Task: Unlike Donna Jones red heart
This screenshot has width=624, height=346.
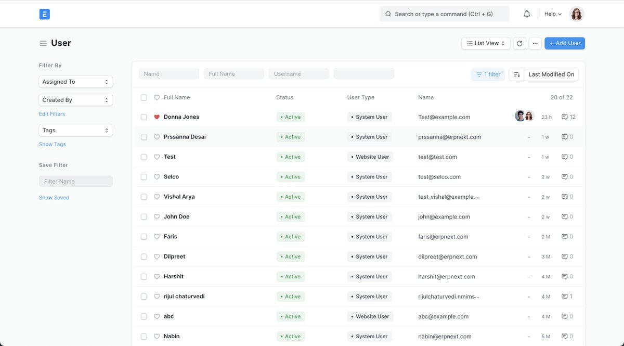Action: pyautogui.click(x=157, y=117)
